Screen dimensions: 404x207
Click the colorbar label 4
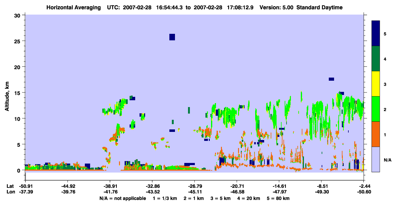pos(385,59)
